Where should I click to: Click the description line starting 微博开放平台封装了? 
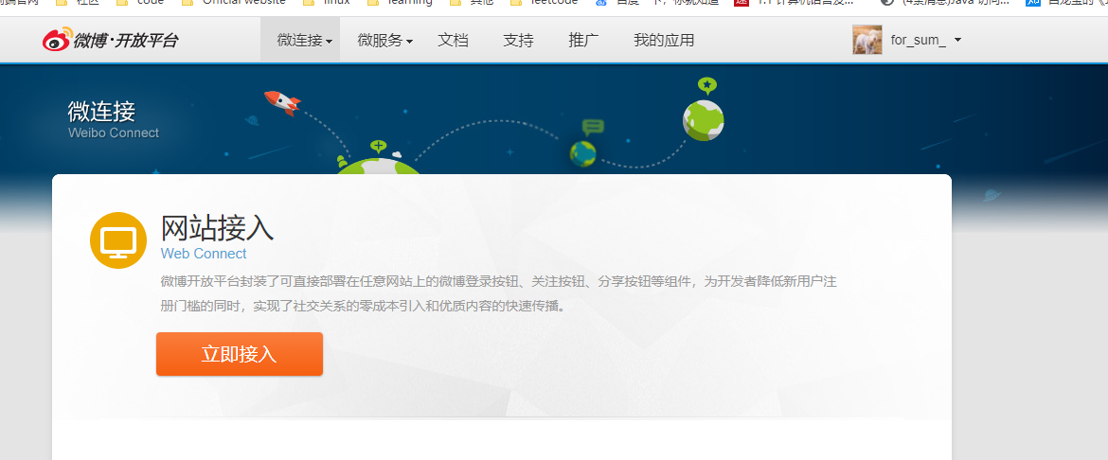499,282
